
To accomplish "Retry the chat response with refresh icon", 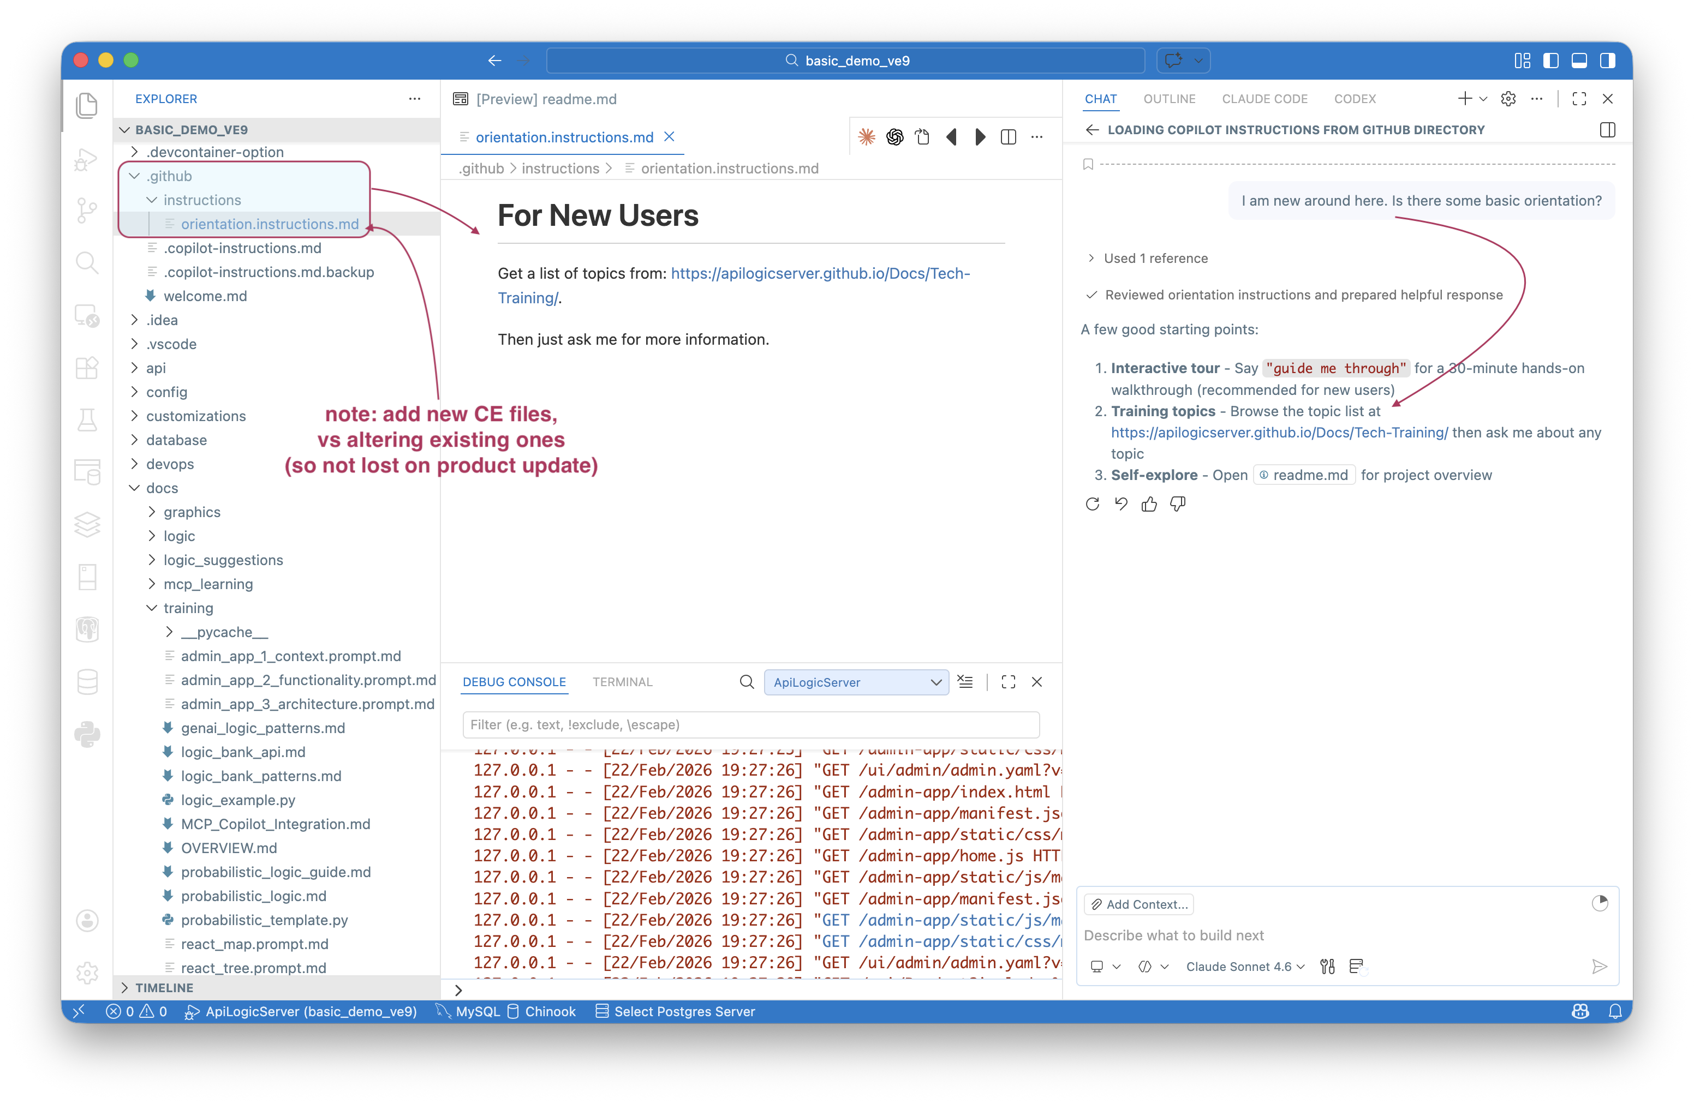I will pos(1093,505).
